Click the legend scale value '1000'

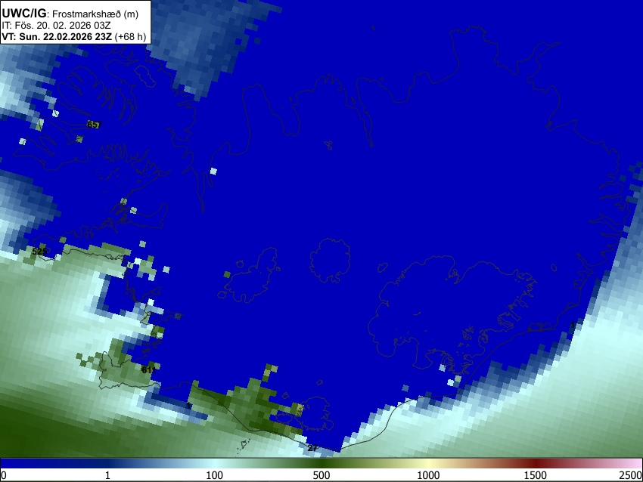click(428, 475)
